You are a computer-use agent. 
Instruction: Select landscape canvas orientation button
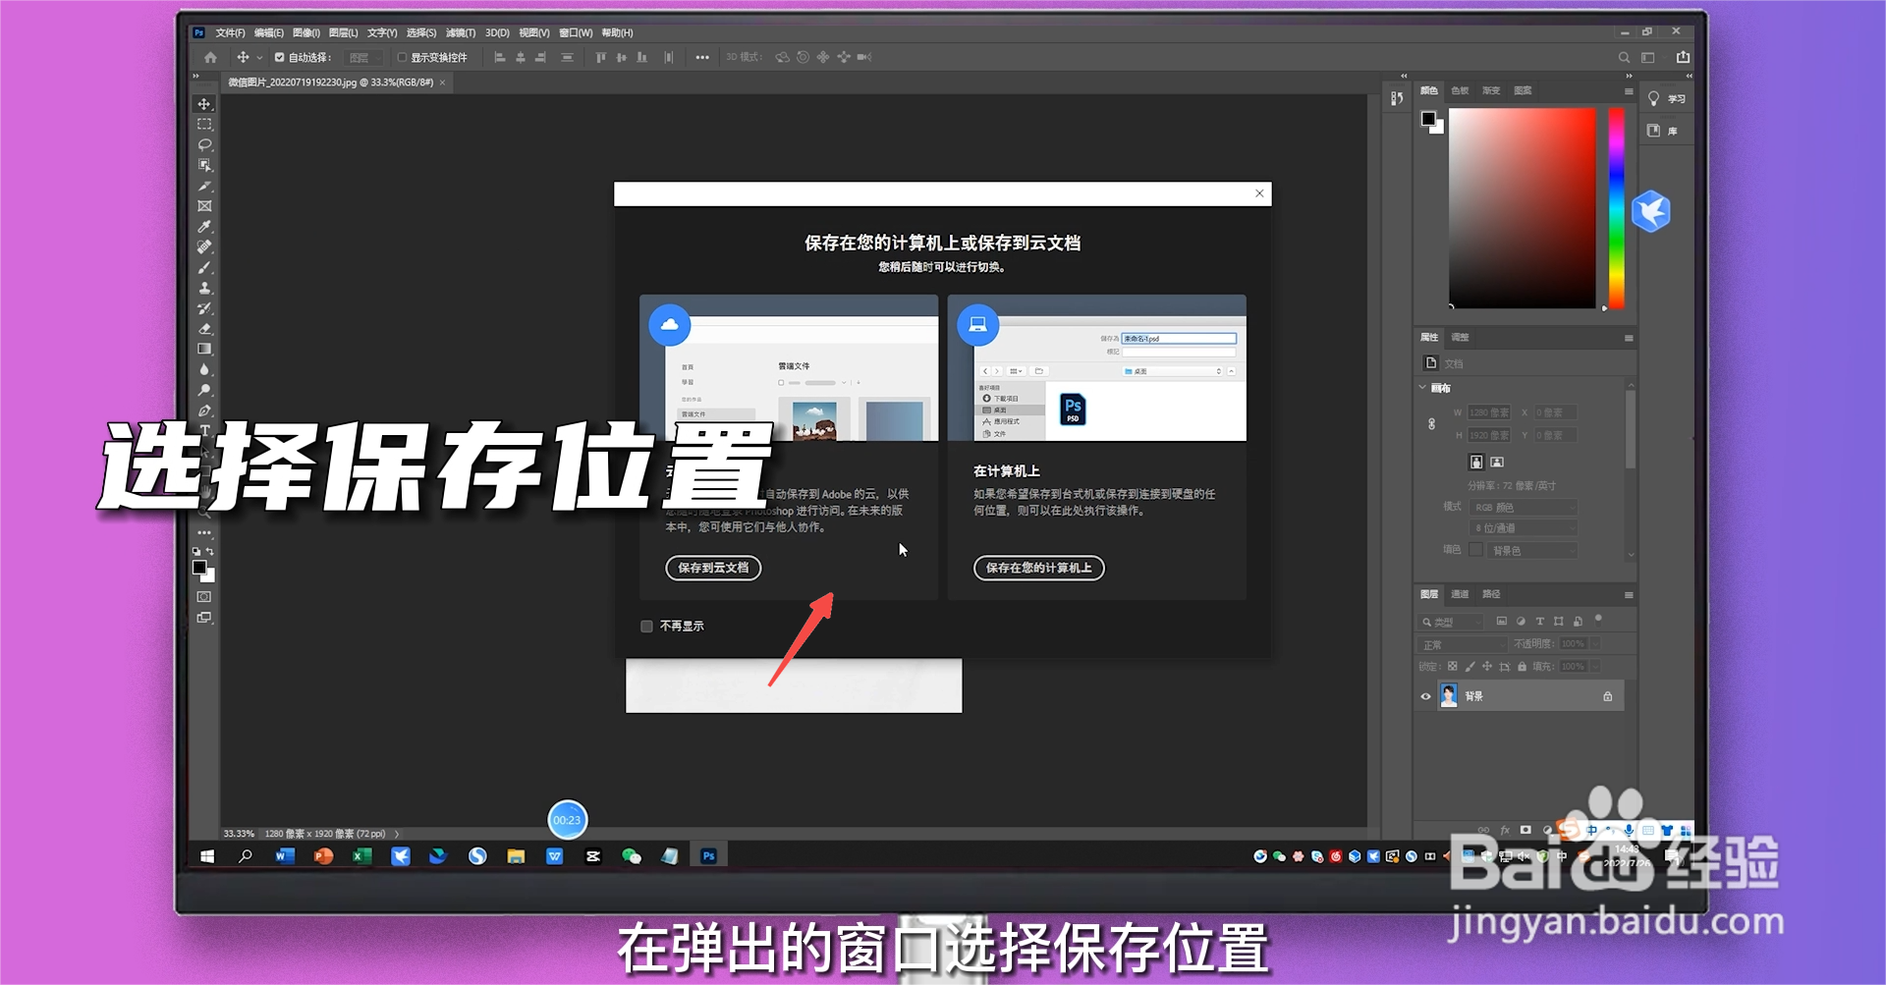point(1497,462)
